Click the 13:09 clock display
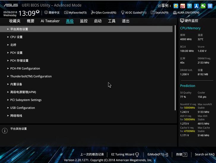The height and width of the screenshot is (163, 216). [x=27, y=13]
